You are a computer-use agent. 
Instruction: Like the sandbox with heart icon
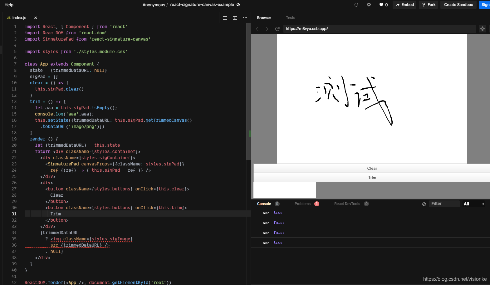click(x=383, y=5)
